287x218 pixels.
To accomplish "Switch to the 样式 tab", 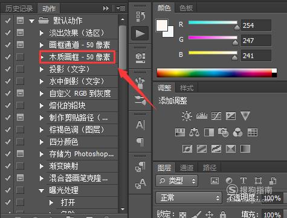I will [187, 88].
